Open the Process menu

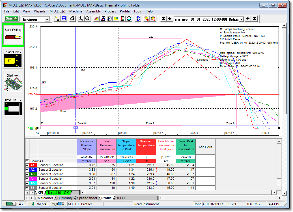(x=110, y=11)
